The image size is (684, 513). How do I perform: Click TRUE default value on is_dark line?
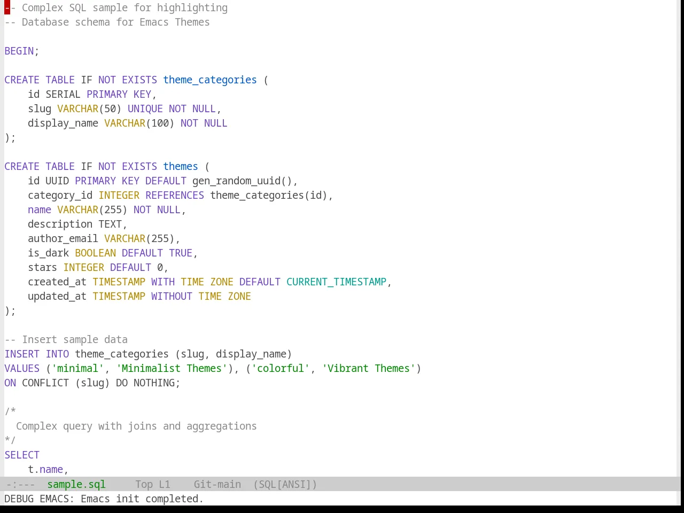tap(181, 253)
